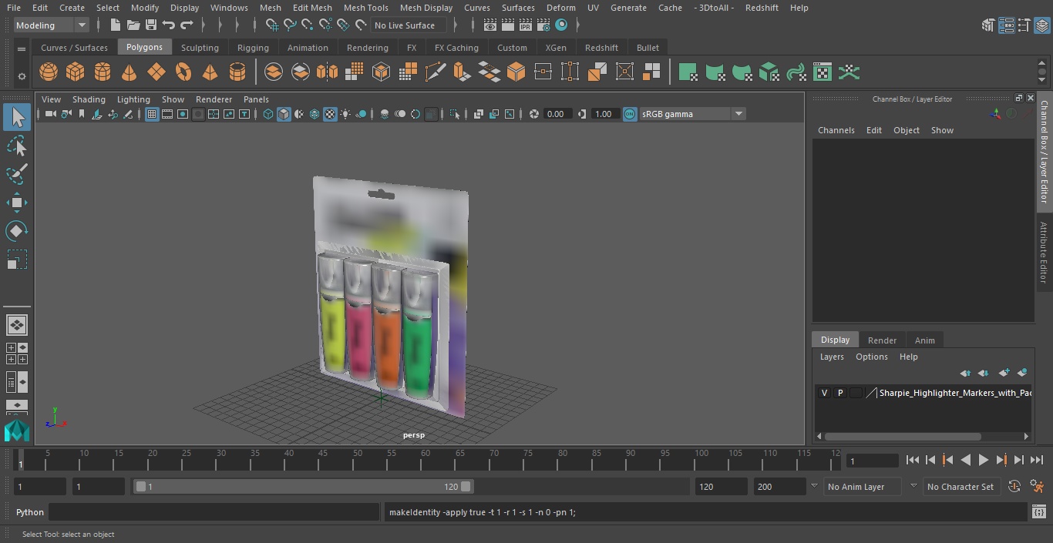Create a polygon cone from the shelf
1053x543 pixels.
tap(129, 72)
